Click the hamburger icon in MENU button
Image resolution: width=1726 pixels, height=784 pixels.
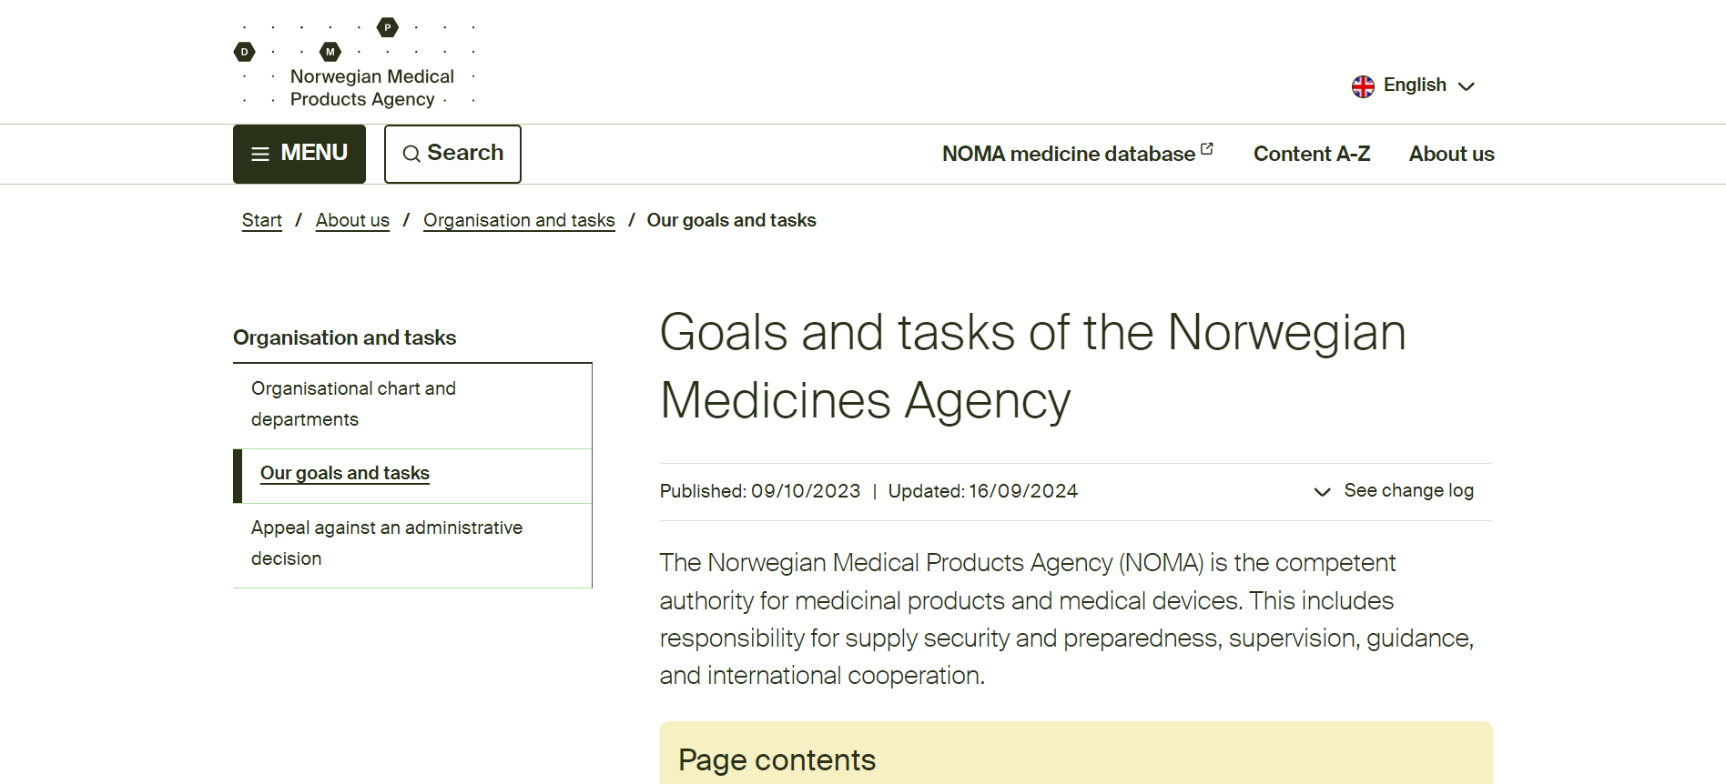pos(260,154)
